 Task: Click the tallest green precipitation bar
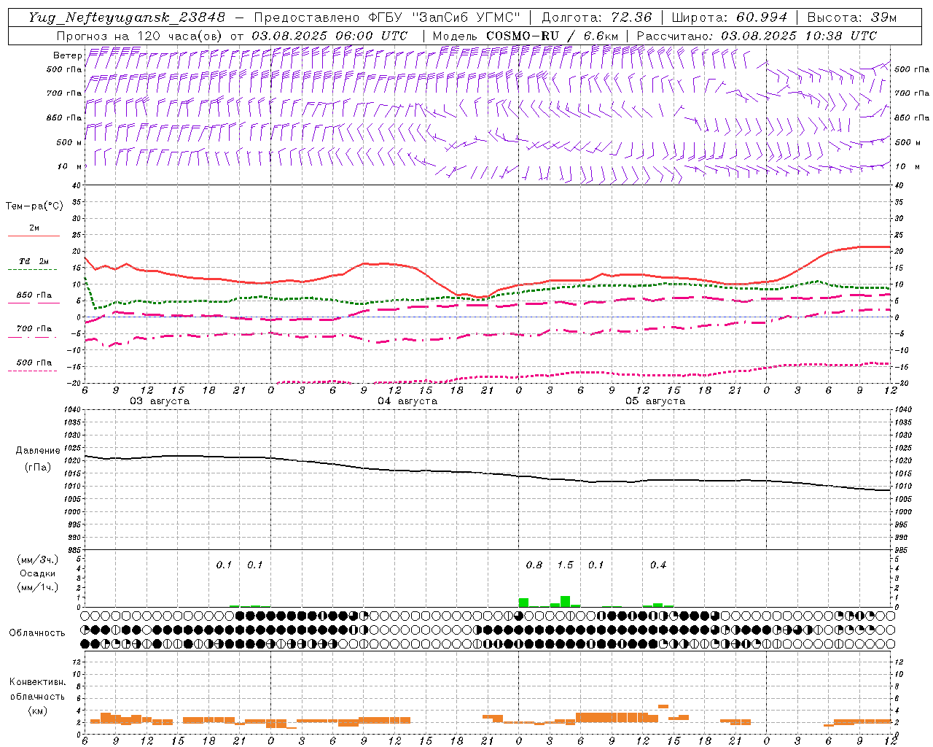tap(565, 601)
